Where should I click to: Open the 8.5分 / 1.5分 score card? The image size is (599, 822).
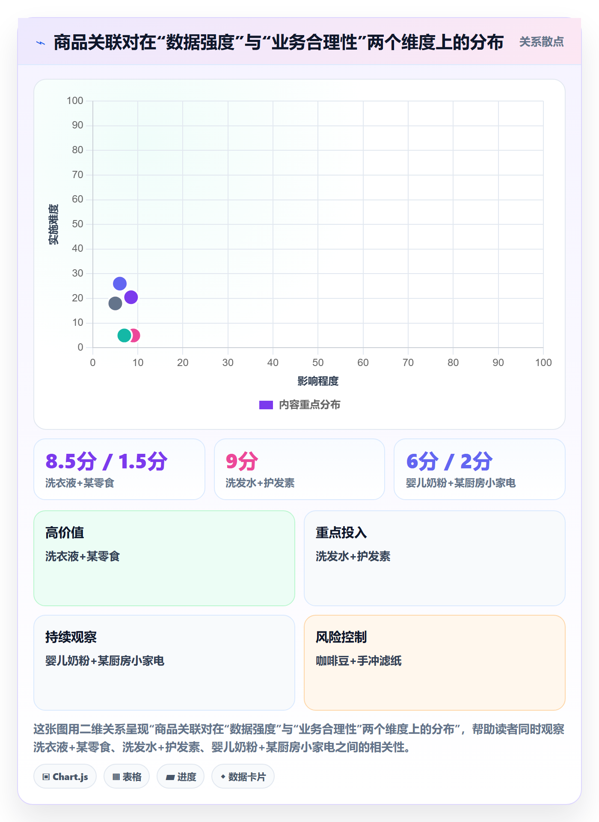point(119,469)
